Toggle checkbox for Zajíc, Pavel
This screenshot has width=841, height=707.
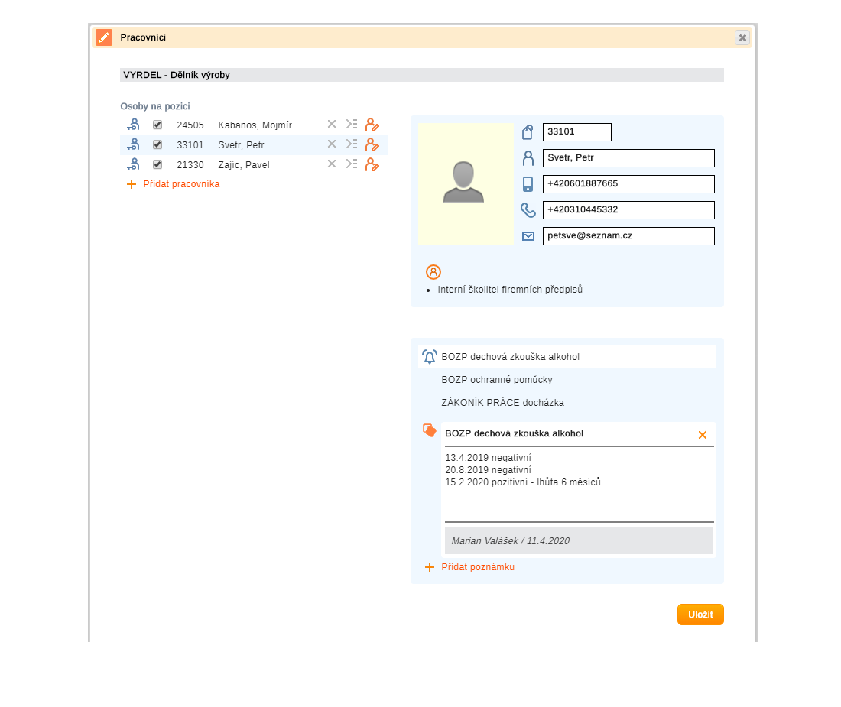[157, 164]
